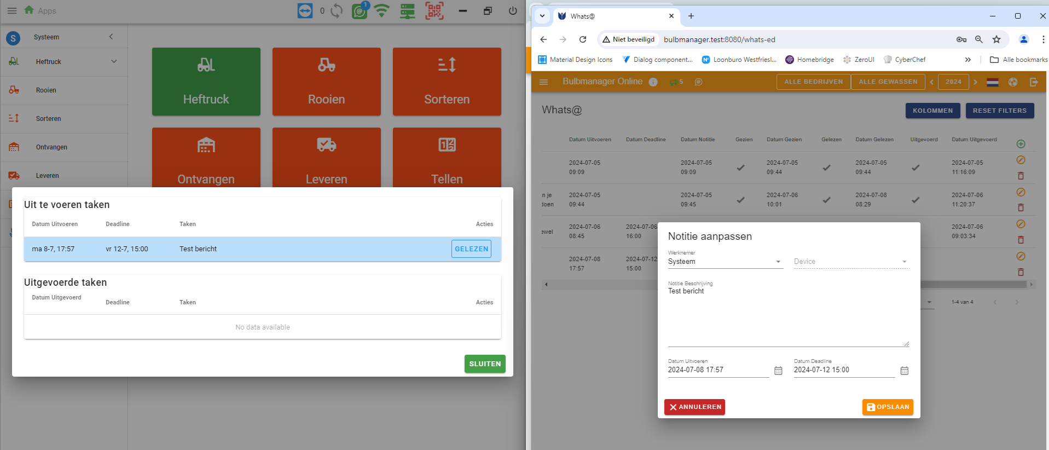Expand the Heftruck sidebar group
Image resolution: width=1049 pixels, height=450 pixels.
(114, 61)
